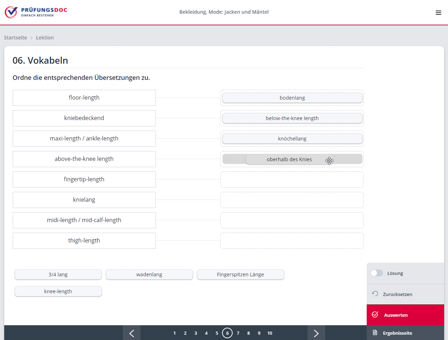Open the hamburger menu
The image size is (448, 340).
coord(438,13)
